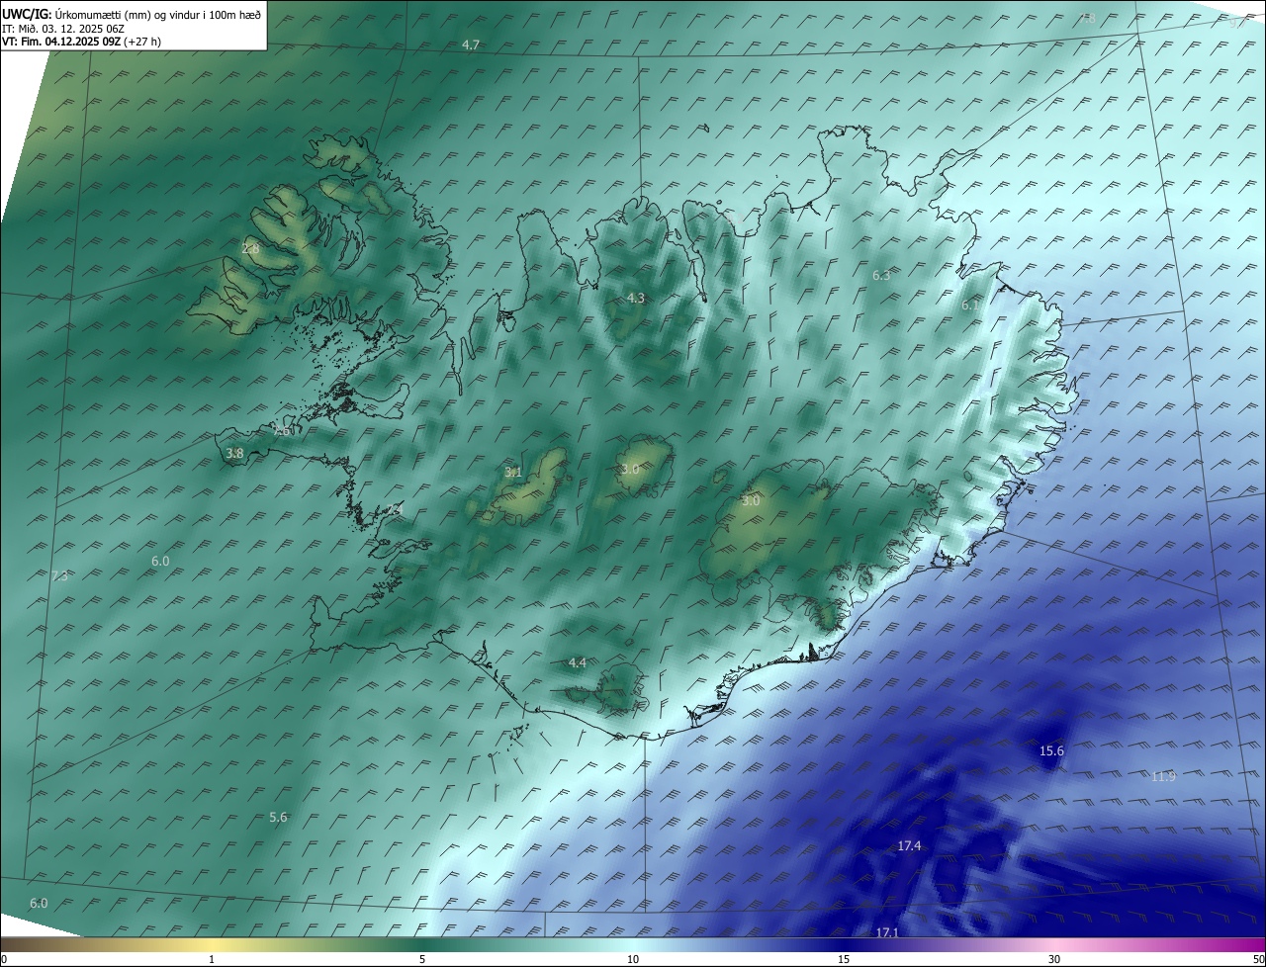This screenshot has width=1266, height=967.
Task: Click the 4.3 value in north Iceland
Action: 636,299
